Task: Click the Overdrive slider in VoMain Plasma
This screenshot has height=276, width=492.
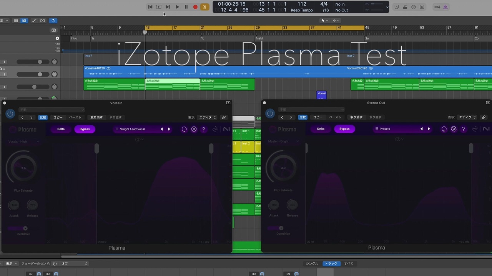Action: 17,228
